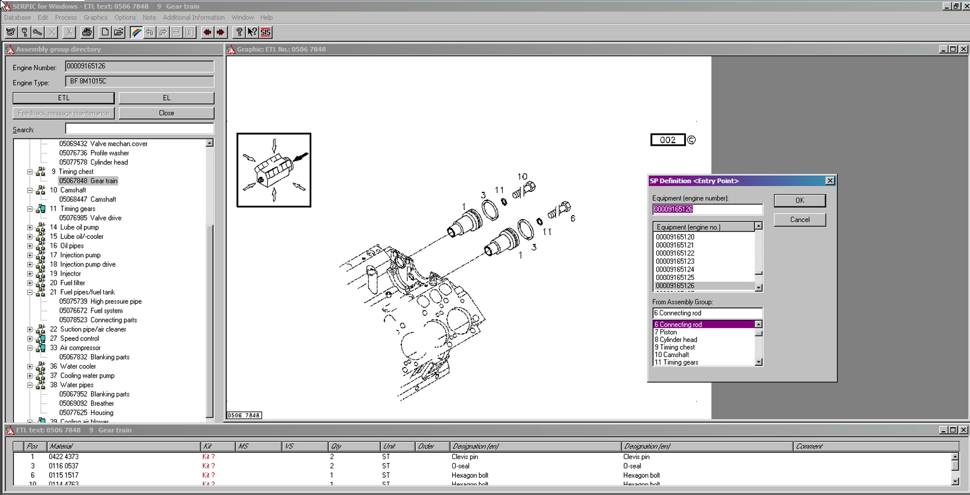Screen dimensions: 970x495
Task: Click the EL button
Action: click(166, 98)
